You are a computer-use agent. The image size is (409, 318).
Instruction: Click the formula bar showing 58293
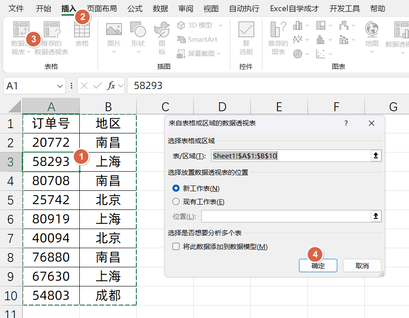pos(268,85)
